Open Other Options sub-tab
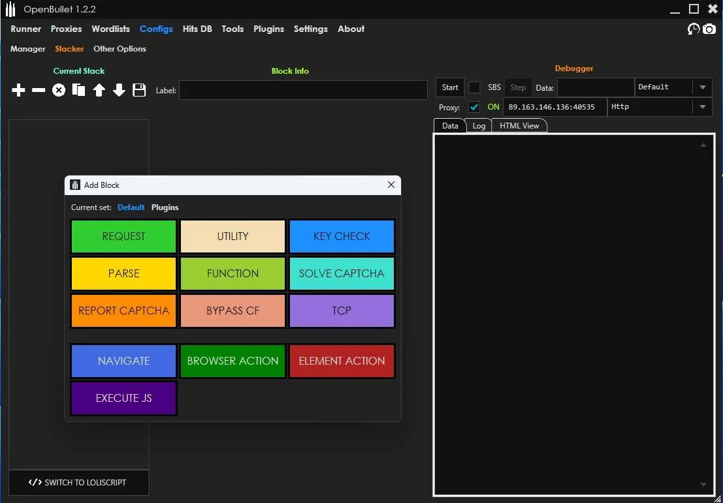 [120, 49]
